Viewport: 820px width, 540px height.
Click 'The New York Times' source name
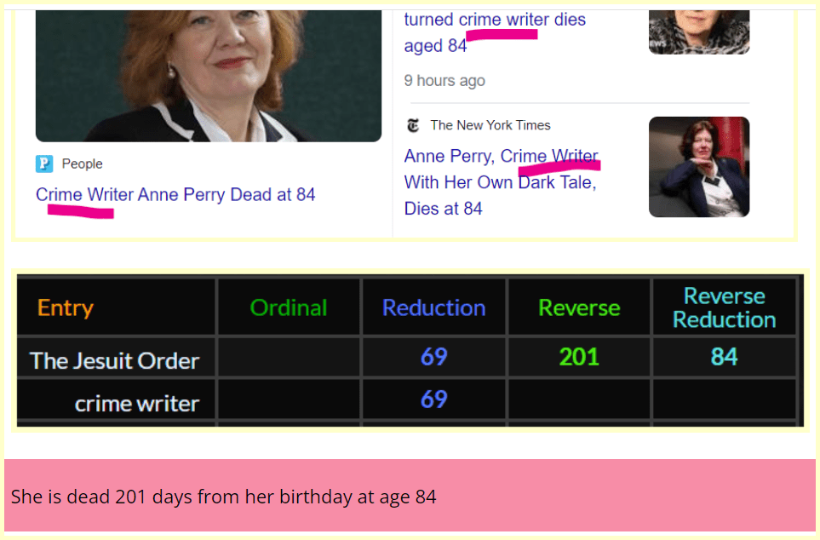click(490, 125)
